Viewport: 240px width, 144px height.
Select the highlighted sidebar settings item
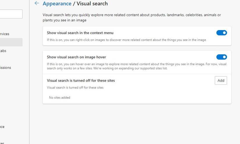(x=11, y=42)
